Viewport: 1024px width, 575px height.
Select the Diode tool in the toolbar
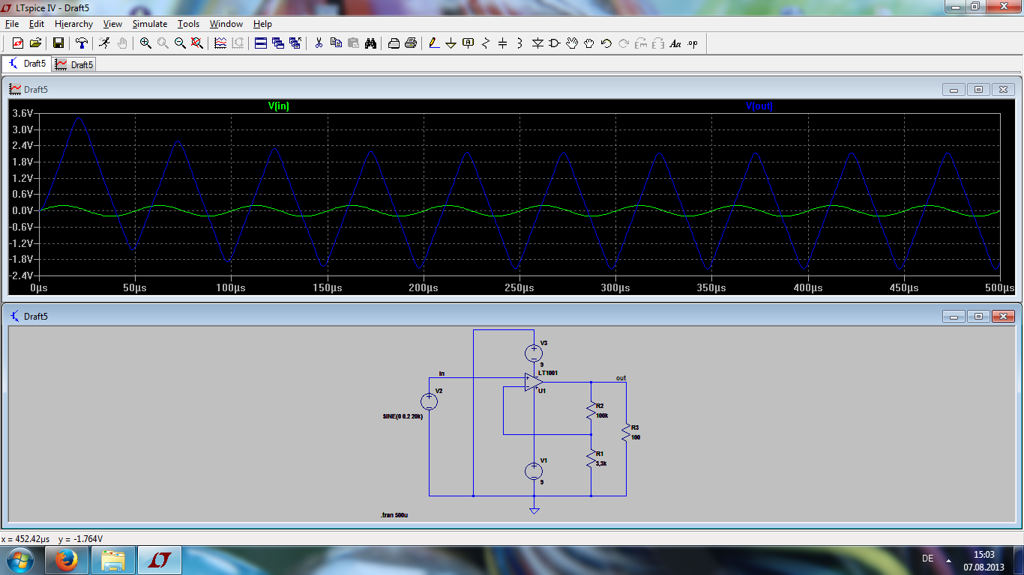click(x=537, y=43)
